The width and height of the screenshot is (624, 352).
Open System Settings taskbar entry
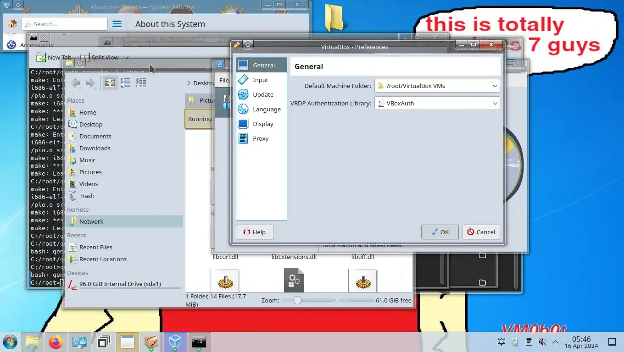coord(80,342)
